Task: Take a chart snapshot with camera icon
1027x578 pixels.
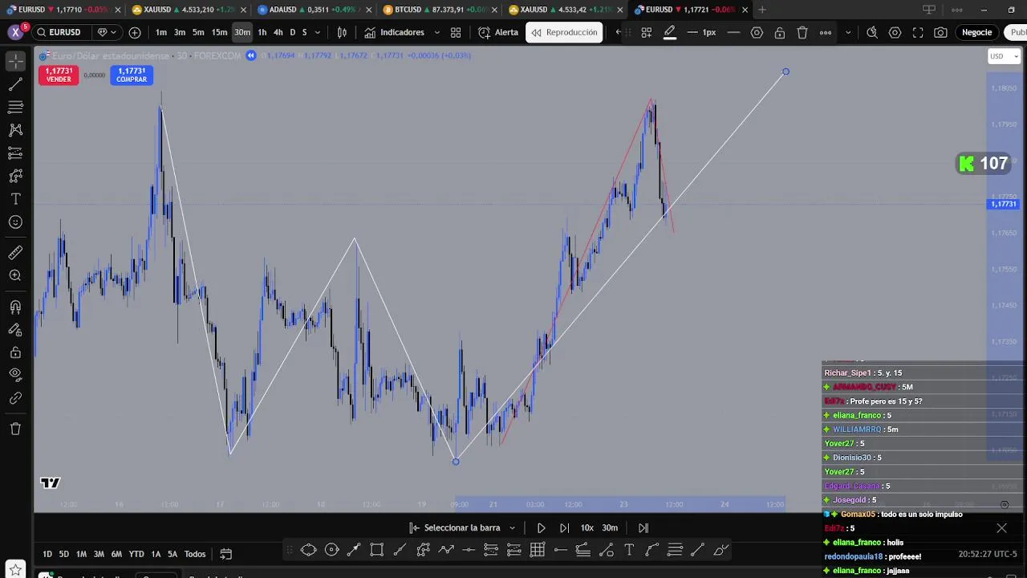Action: pos(940,32)
